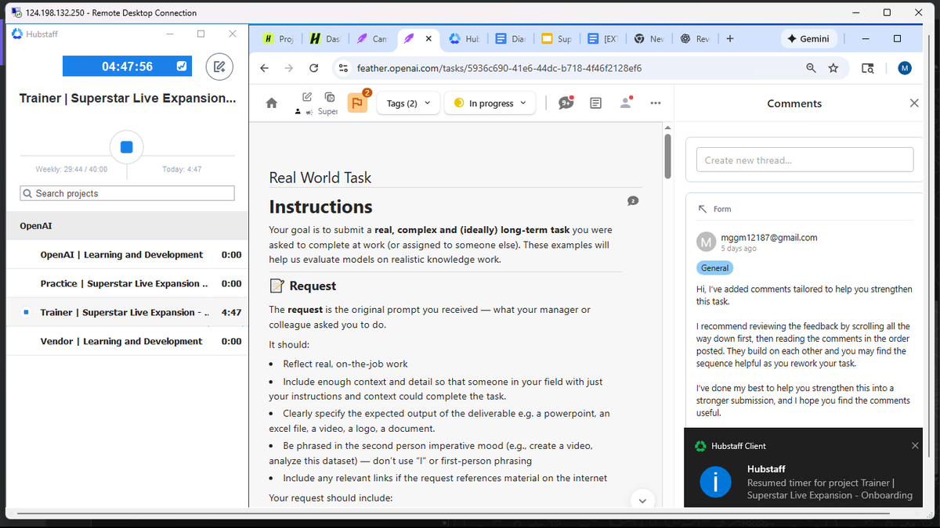This screenshot has width=940, height=528.
Task: Click the Weekly 29:44 / 40:00 text
Action: [x=71, y=170]
